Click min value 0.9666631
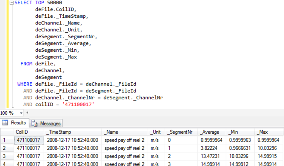 coord(240,148)
